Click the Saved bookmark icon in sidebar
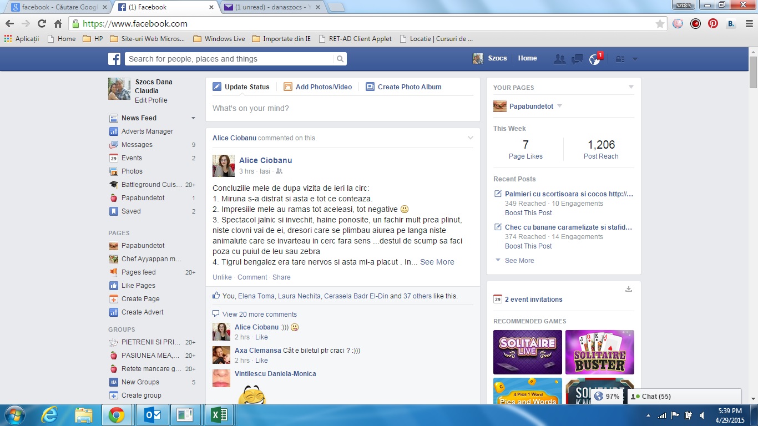 (x=114, y=211)
